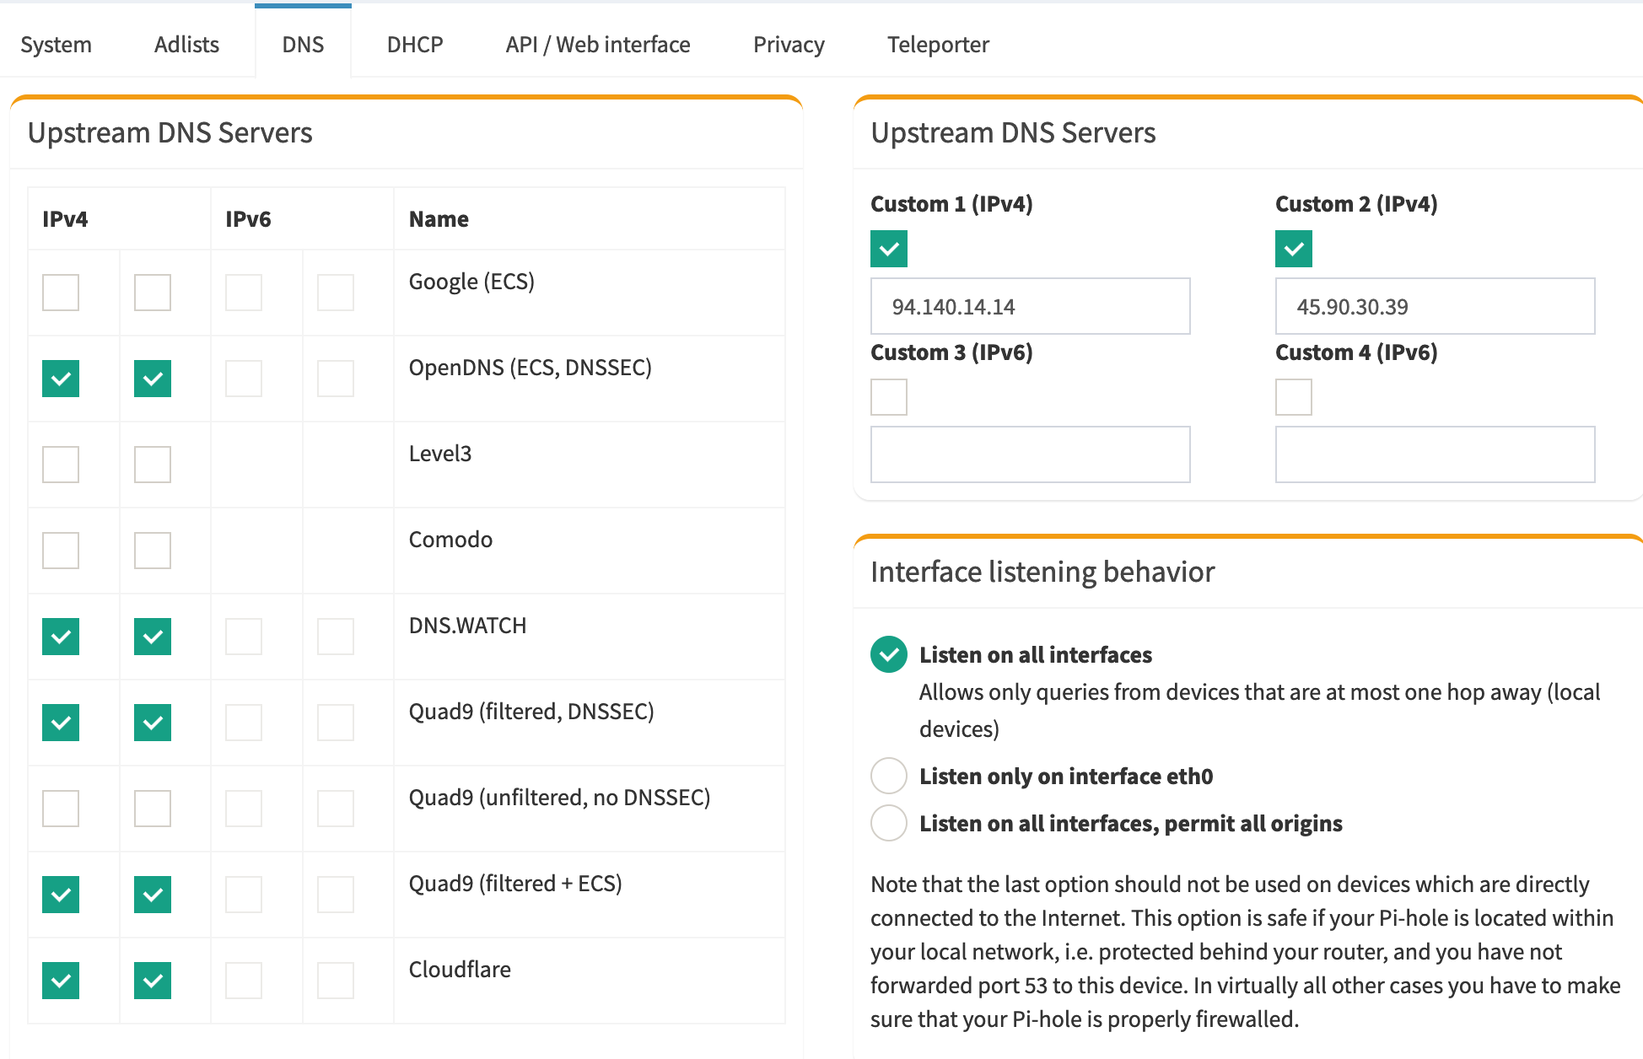The image size is (1643, 1059).
Task: Open the Teleporter tab
Action: pyautogui.click(x=937, y=44)
